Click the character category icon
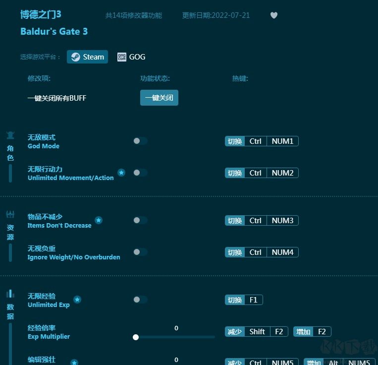Image resolution: width=378 pixels, height=365 pixels. point(10,135)
